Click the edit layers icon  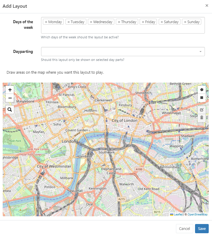pyautogui.click(x=202, y=110)
